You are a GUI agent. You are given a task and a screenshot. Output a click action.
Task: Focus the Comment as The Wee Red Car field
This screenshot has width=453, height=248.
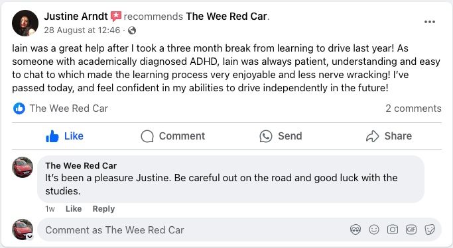pos(194,230)
